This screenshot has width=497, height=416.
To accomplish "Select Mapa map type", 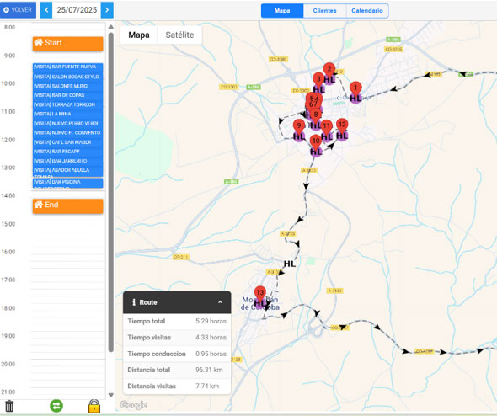I will tap(139, 35).
